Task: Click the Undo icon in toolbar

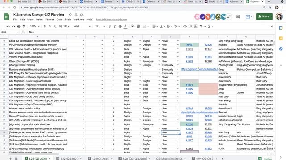Action: (x=8, y=26)
